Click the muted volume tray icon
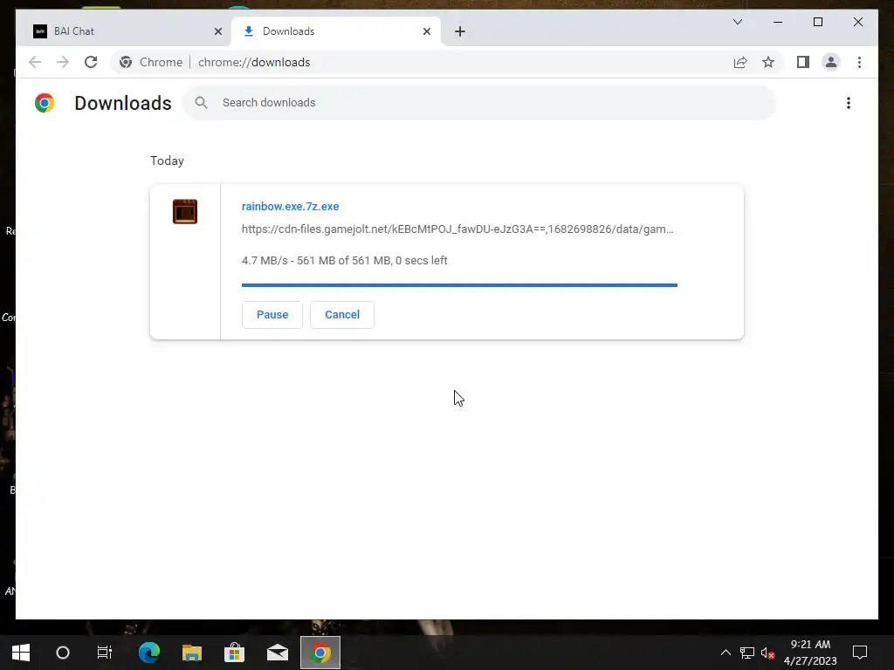Screen dimensions: 894x670 pyautogui.click(x=767, y=653)
